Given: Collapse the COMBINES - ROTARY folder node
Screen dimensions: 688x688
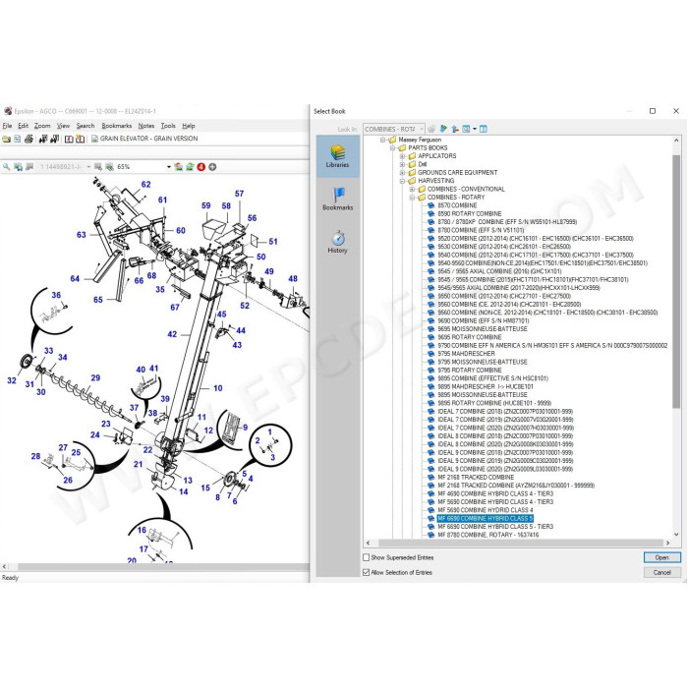Looking at the screenshot, I should [412, 198].
